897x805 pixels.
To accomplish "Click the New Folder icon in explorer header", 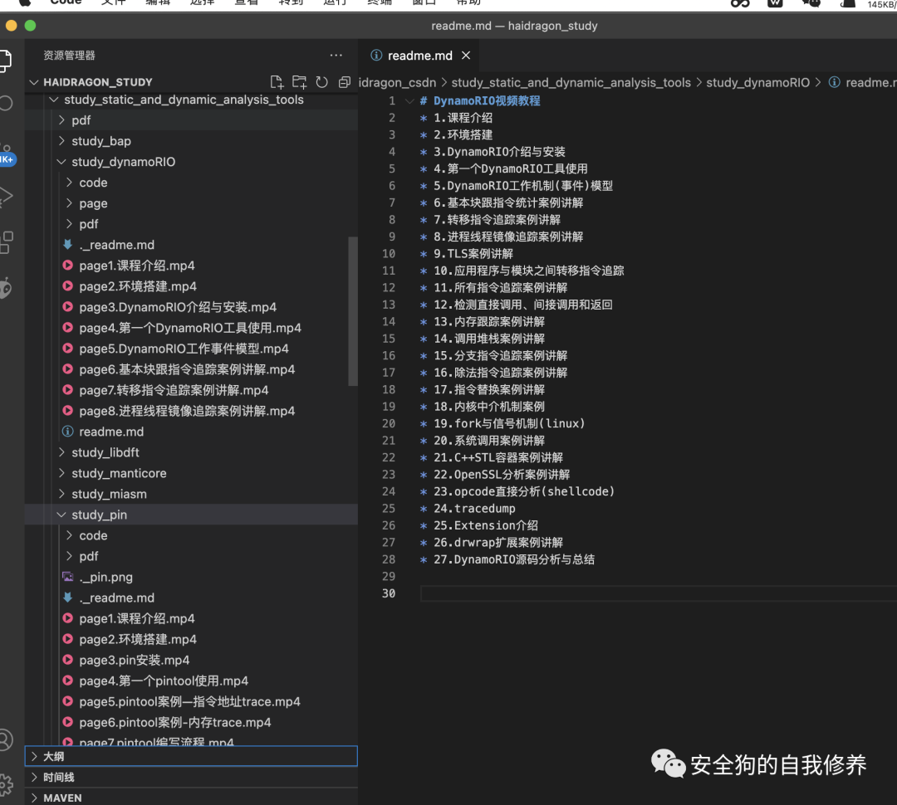I will coord(299,82).
